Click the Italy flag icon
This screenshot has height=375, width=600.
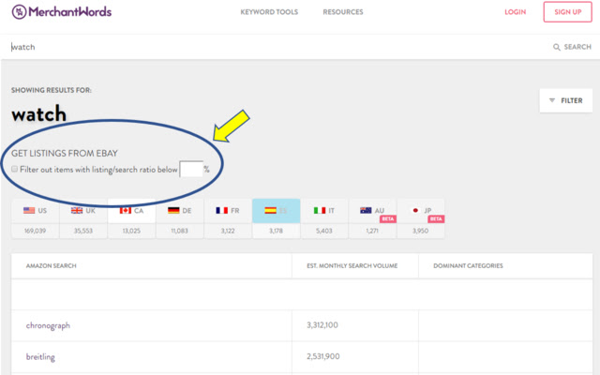320,210
